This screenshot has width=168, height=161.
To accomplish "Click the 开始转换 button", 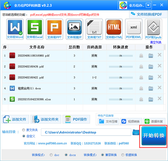I will point(154,136).
